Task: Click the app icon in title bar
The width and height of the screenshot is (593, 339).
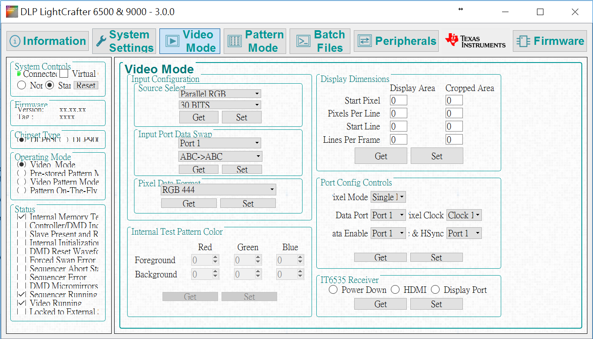Action: 12,12
